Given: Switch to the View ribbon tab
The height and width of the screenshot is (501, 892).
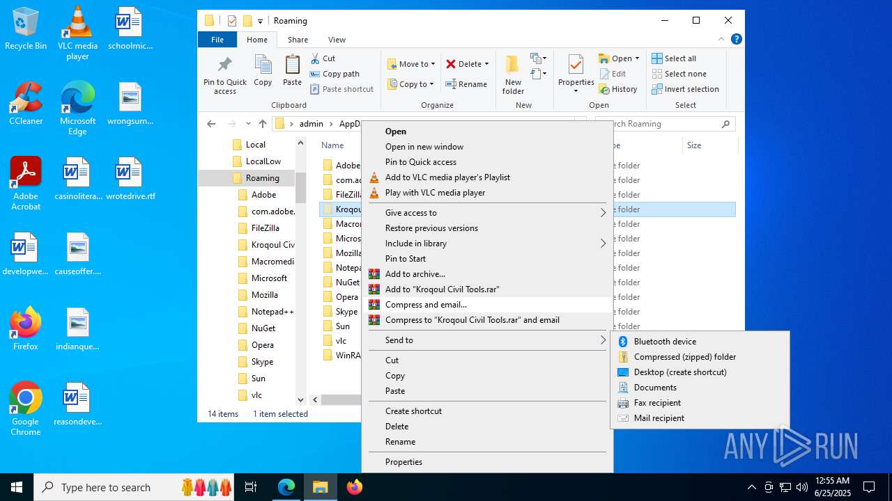Looking at the screenshot, I should click(x=337, y=40).
